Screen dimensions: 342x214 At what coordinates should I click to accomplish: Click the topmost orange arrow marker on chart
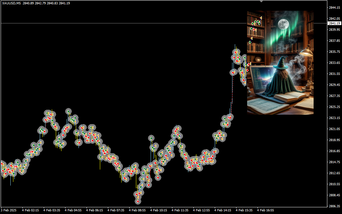coord(261,18)
